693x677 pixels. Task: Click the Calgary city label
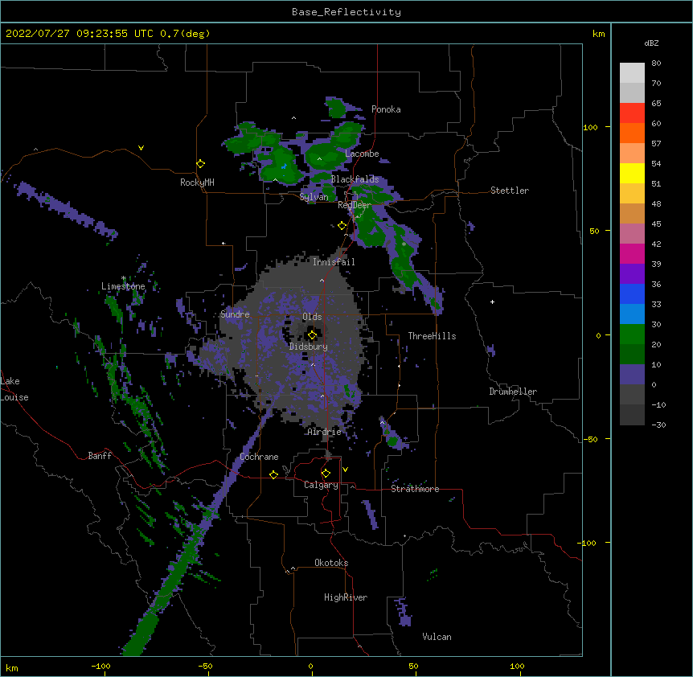pyautogui.click(x=321, y=485)
